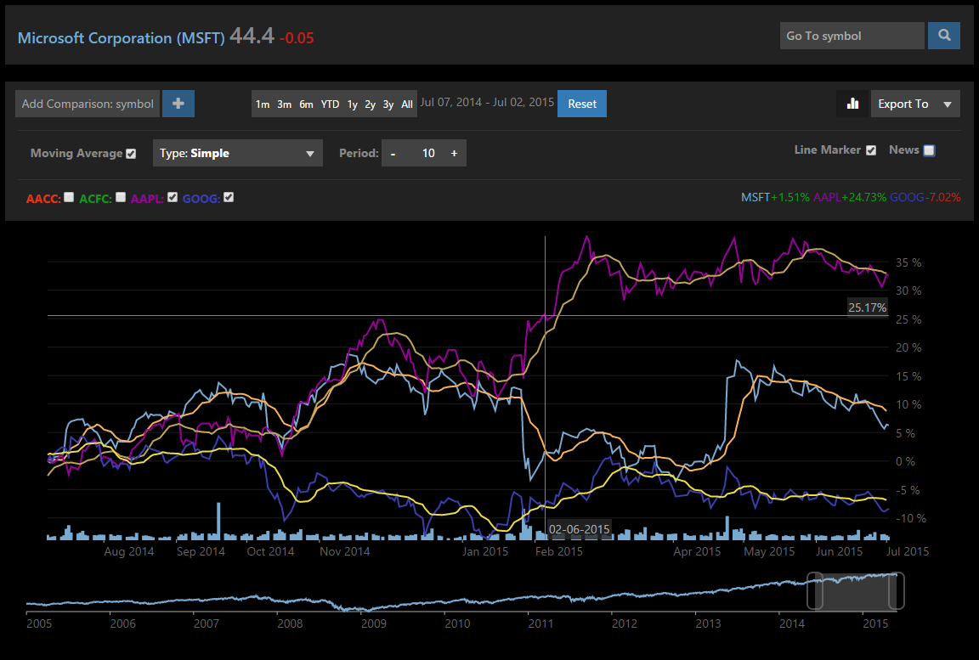Switch chart type via bar chart icon
The height and width of the screenshot is (660, 979).
(x=852, y=104)
